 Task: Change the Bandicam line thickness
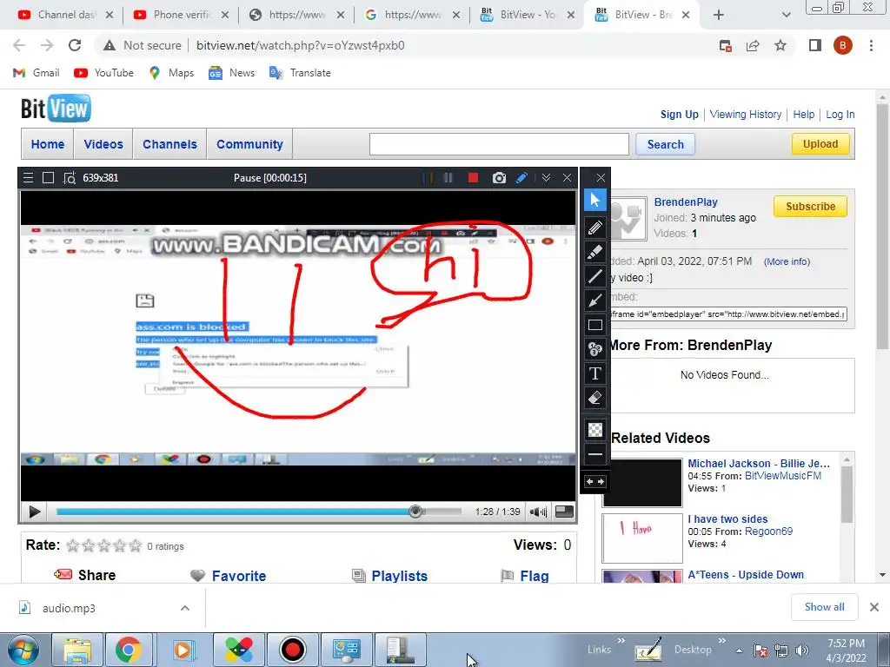coord(594,453)
